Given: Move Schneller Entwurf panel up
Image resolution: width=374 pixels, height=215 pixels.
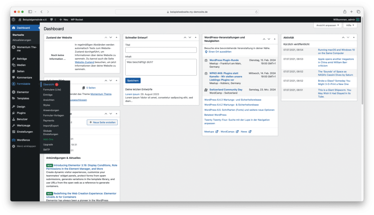Looking at the screenshot, I should [x=185, y=38].
